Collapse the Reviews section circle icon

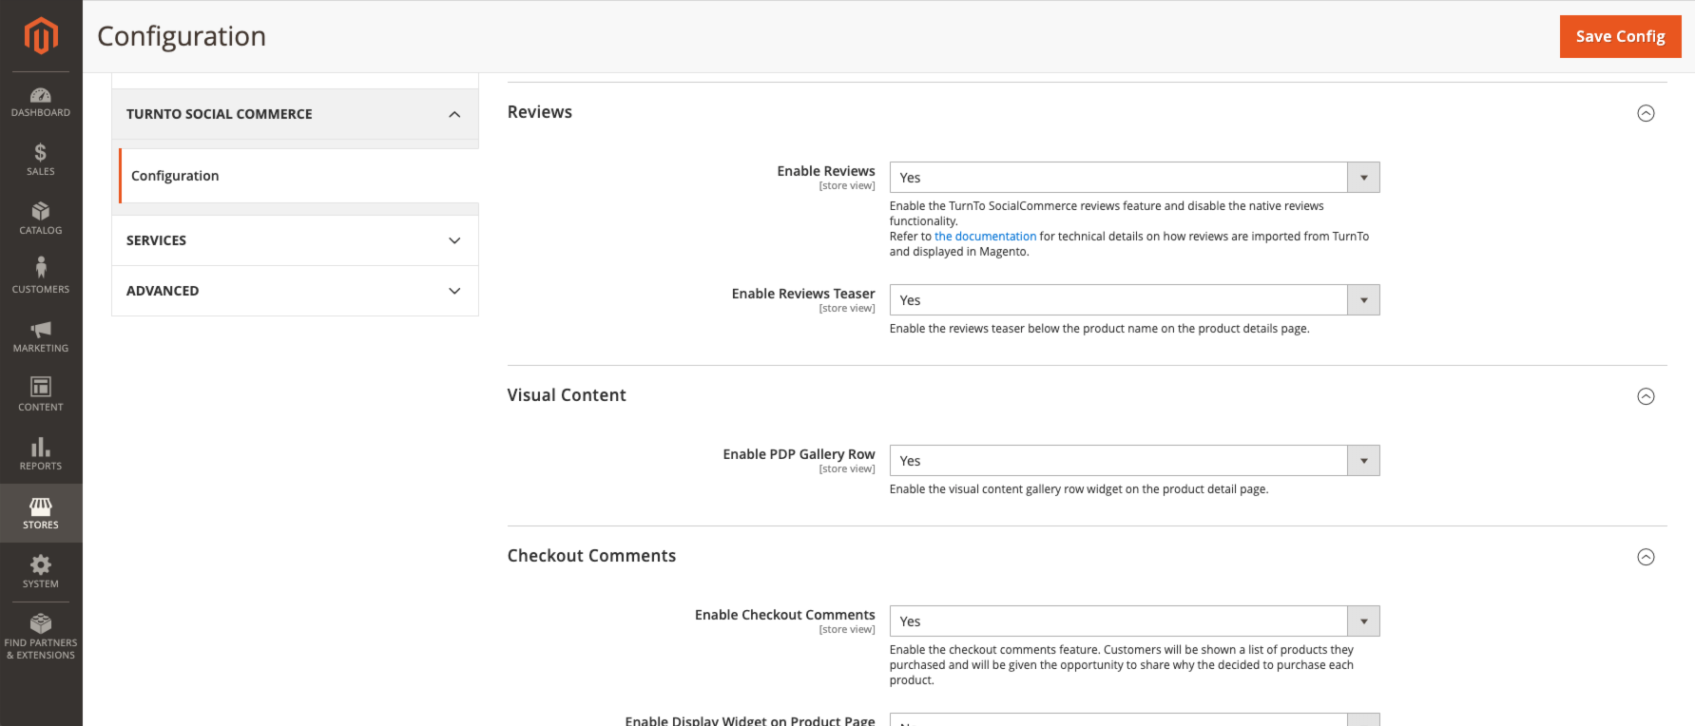pyautogui.click(x=1646, y=113)
